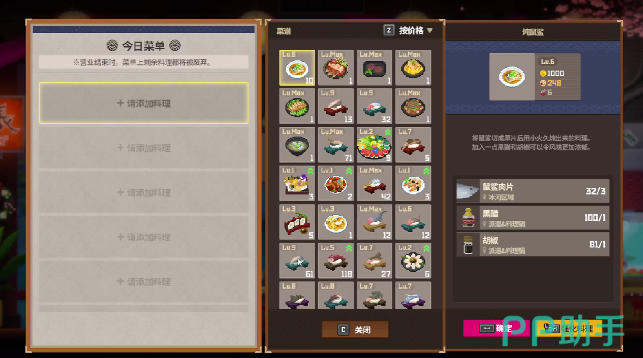Select the 鼠鲨肉片 ingredient row

pos(533,191)
